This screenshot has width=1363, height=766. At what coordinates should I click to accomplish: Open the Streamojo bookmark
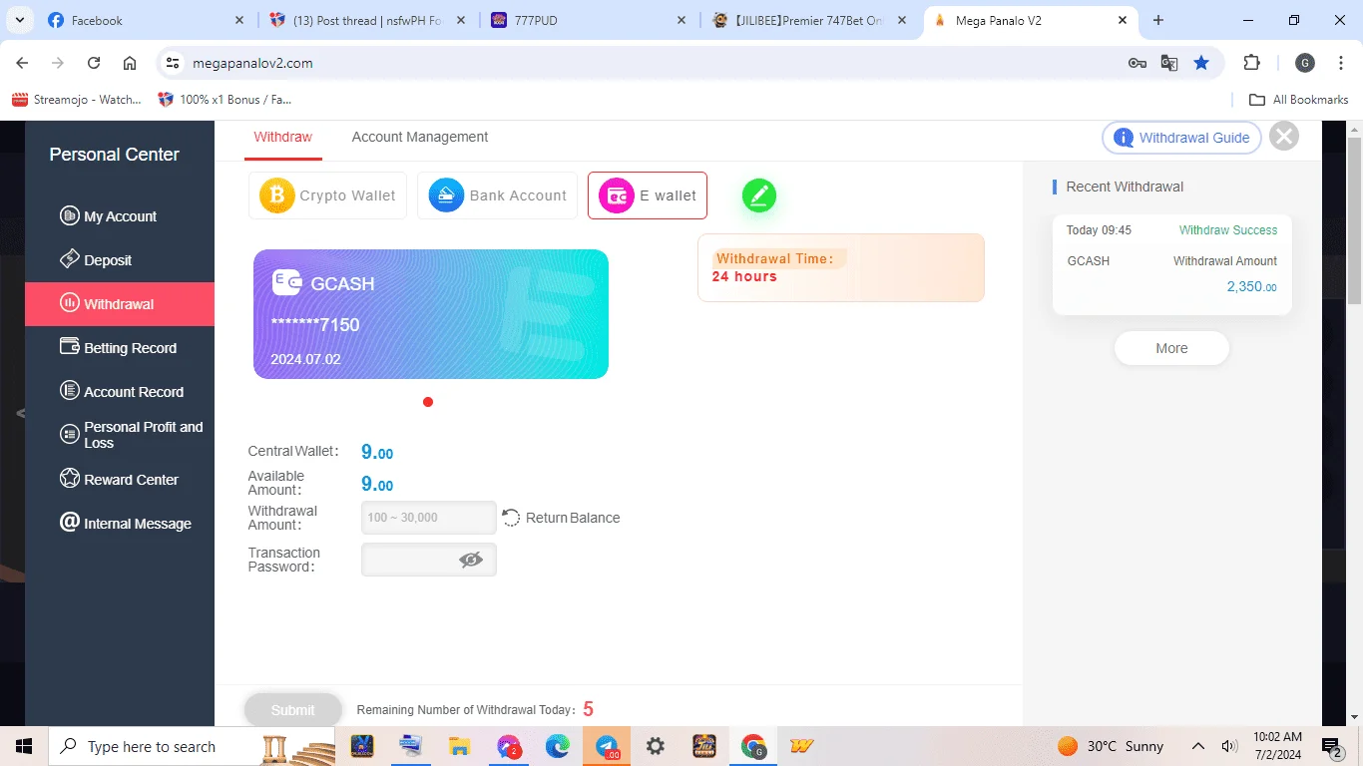pyautogui.click(x=77, y=100)
